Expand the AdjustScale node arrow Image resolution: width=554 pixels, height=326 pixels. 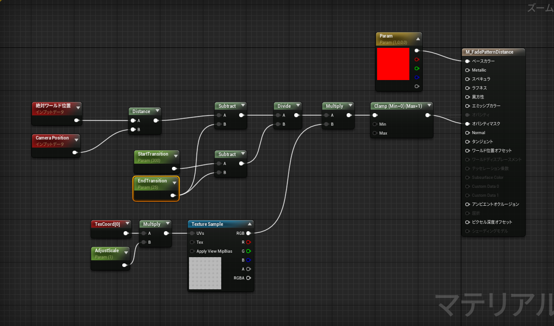126,254
